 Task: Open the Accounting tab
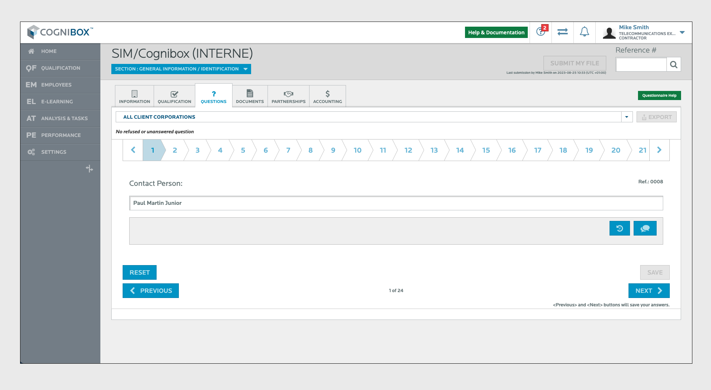[327, 96]
